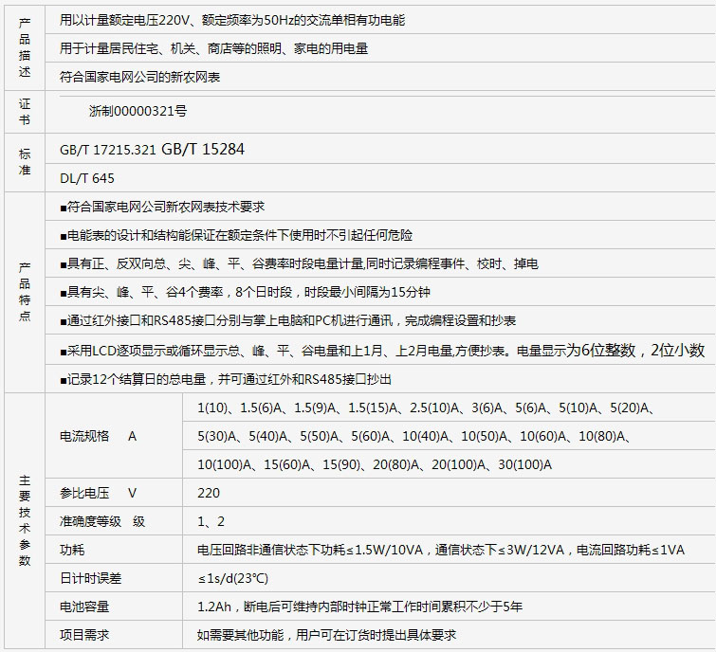Click the ≤1s/d(23℃) timing error value
This screenshot has height=652, width=716.
tap(232, 578)
